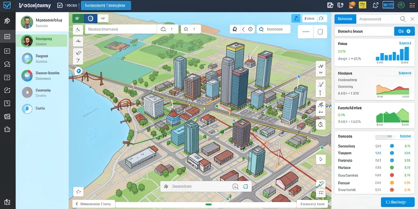Toggle the blue circle map mode button
This screenshot has height=209, width=418.
[x=90, y=18]
